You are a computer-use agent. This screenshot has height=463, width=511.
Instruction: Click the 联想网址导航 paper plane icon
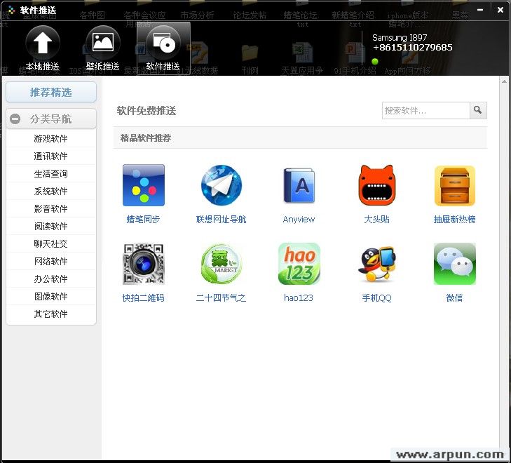[x=222, y=185]
